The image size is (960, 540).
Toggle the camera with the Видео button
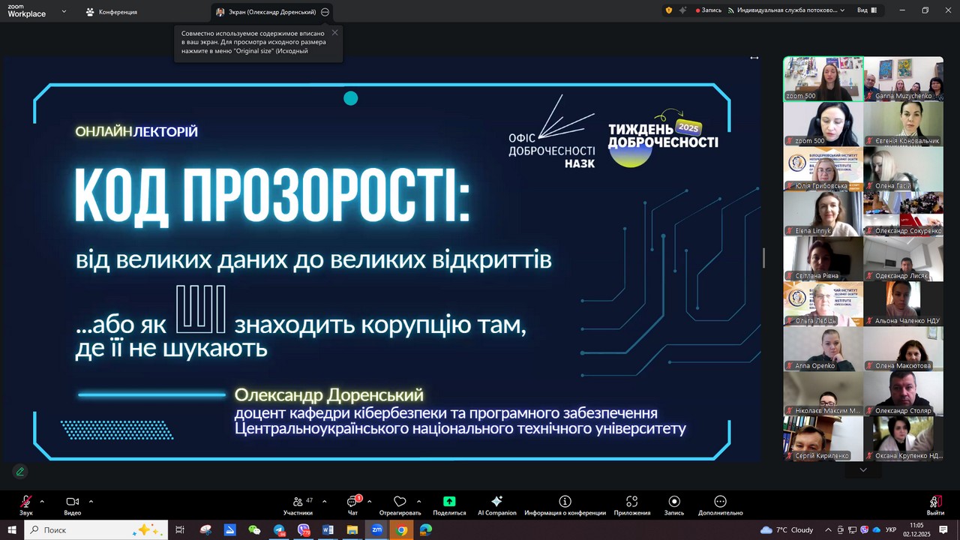[72, 502]
